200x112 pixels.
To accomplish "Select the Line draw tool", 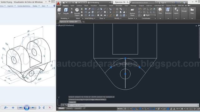I will (x=101, y=12).
